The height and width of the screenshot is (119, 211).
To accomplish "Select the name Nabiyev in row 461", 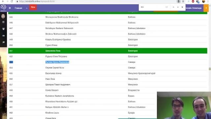I will 57,107.
